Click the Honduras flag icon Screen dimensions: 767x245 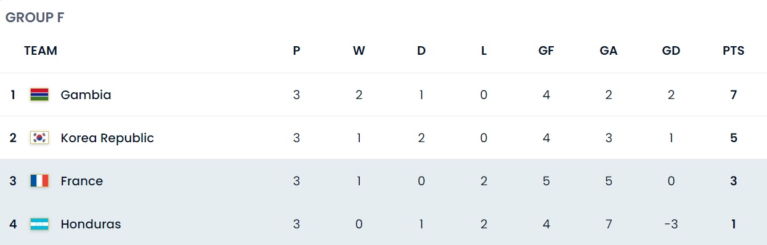(x=39, y=224)
